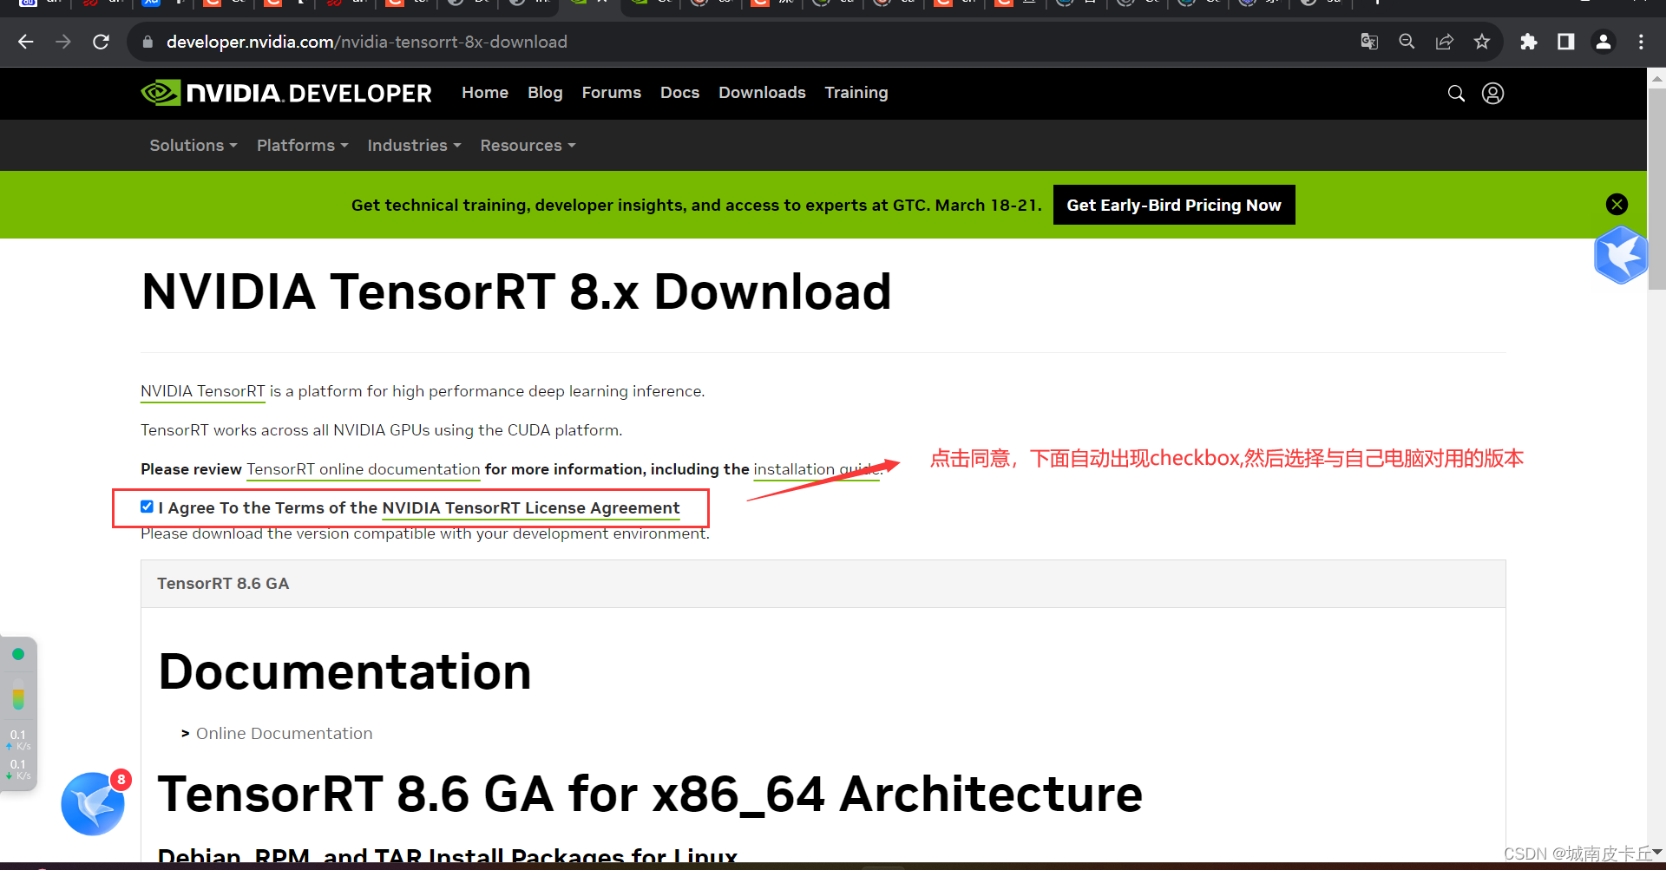Toggle the license agreement checkbox
1666x870 pixels.
click(x=147, y=507)
